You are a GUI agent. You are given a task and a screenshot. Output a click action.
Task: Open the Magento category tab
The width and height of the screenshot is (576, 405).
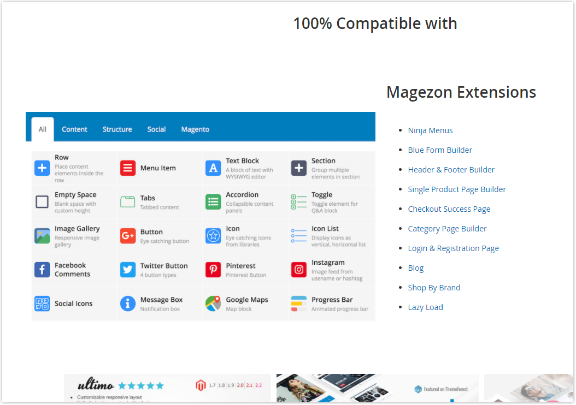pos(195,129)
